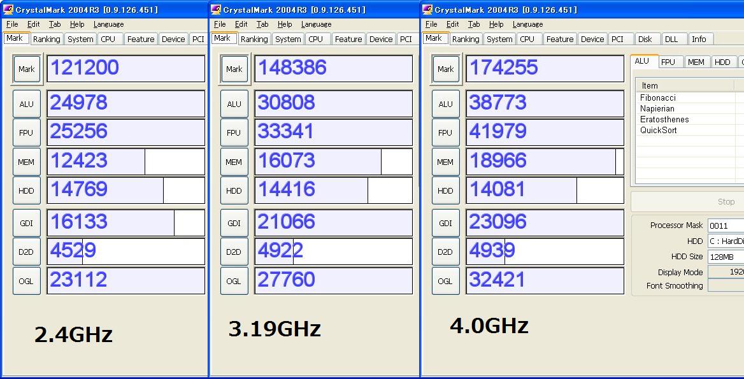Click the MEM score bar showing 12423
Screen dimensions: 744x379
[125, 162]
